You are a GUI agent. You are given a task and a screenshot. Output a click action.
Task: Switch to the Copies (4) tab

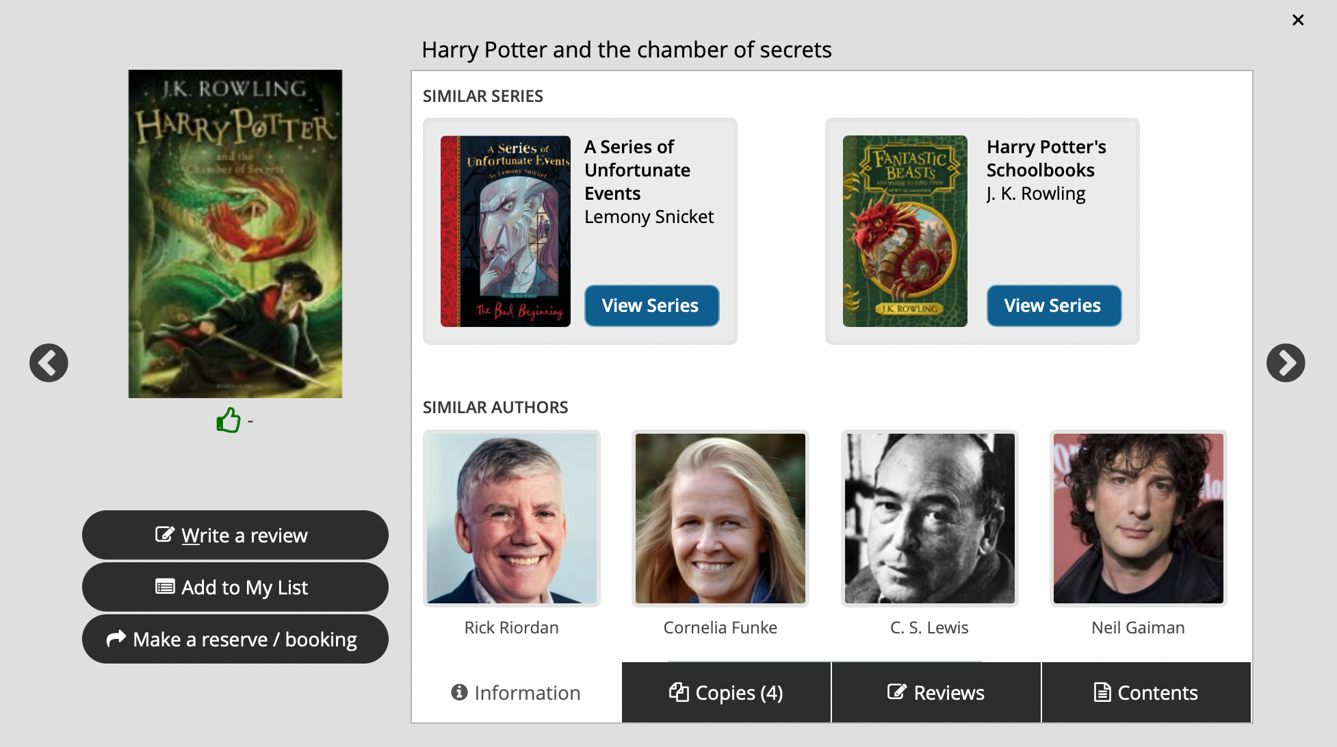pos(726,692)
